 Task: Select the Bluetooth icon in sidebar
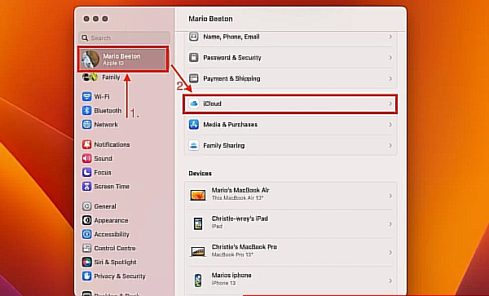click(86, 110)
